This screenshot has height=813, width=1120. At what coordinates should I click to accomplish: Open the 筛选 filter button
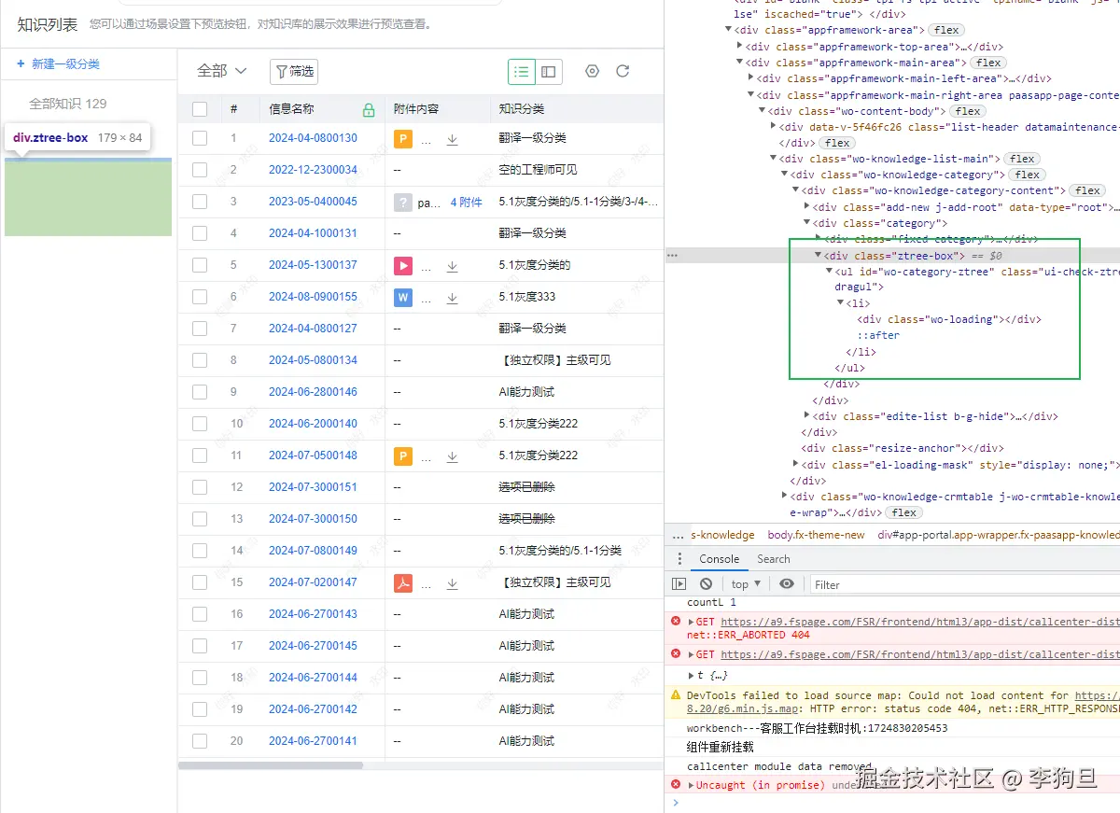(294, 71)
